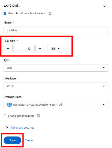Click help icon beside boot source option
112x148 pixels.
tap(50, 14)
